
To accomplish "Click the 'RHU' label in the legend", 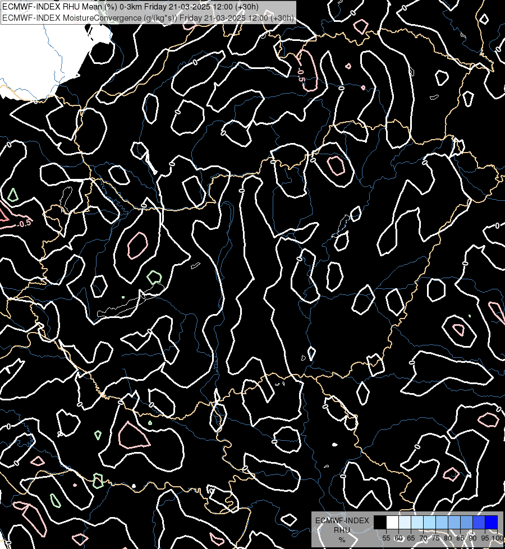I will [x=342, y=530].
